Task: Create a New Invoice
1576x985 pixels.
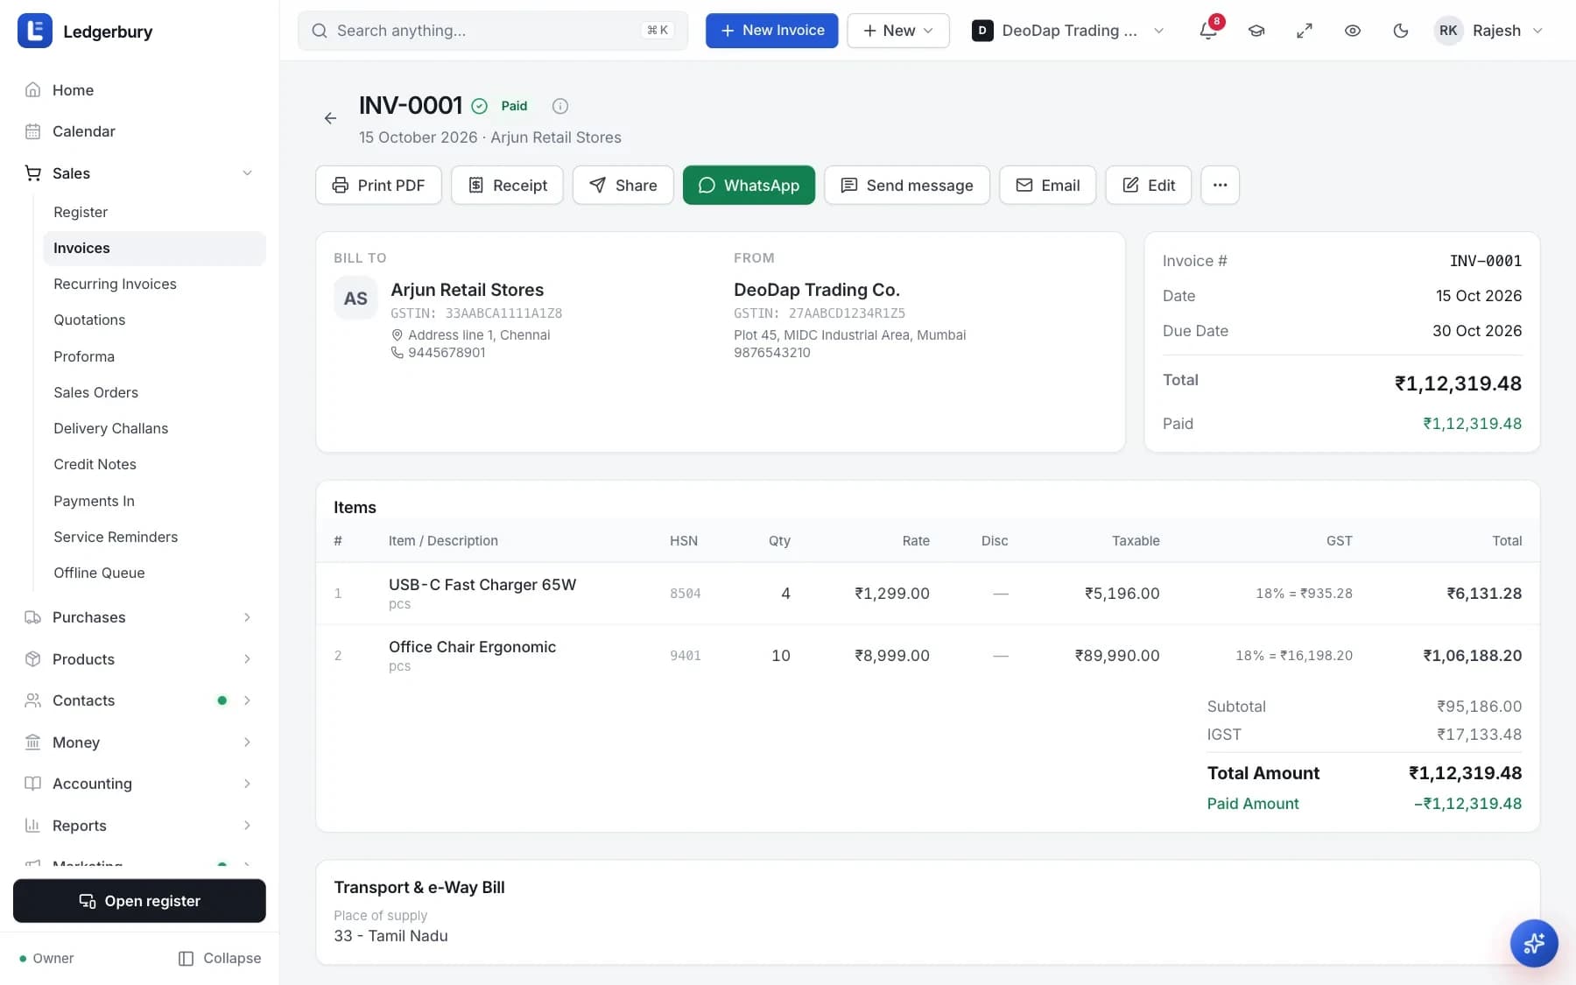Action: (x=771, y=31)
